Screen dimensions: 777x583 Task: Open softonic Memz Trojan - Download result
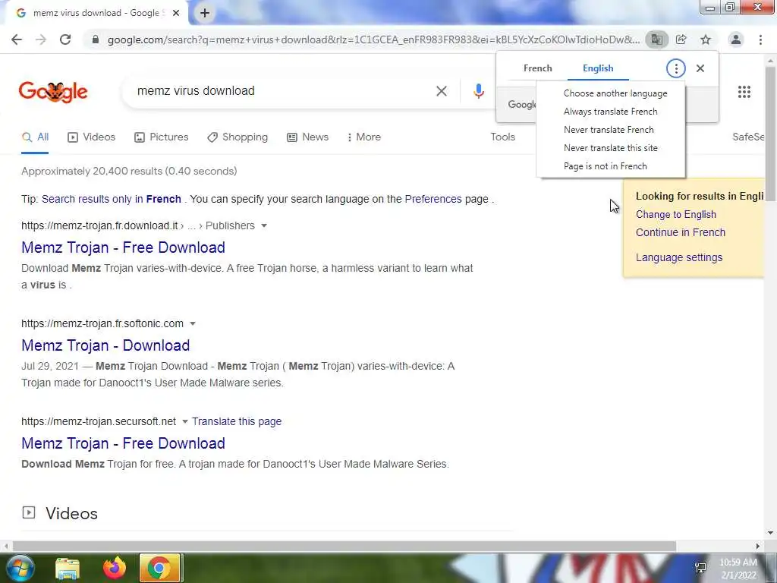pyautogui.click(x=105, y=345)
